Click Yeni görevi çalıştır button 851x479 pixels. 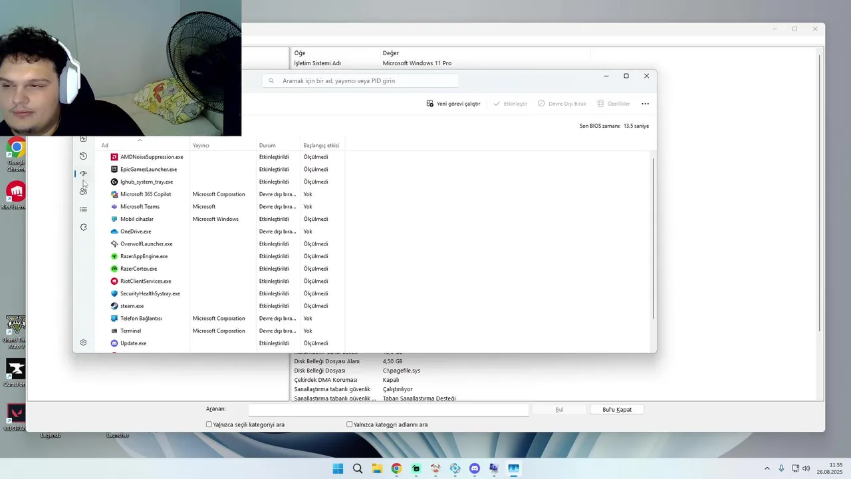click(453, 104)
